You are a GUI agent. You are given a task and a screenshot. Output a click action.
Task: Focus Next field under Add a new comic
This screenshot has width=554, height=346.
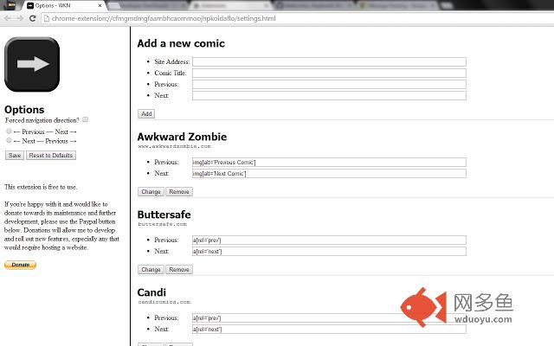click(x=329, y=96)
